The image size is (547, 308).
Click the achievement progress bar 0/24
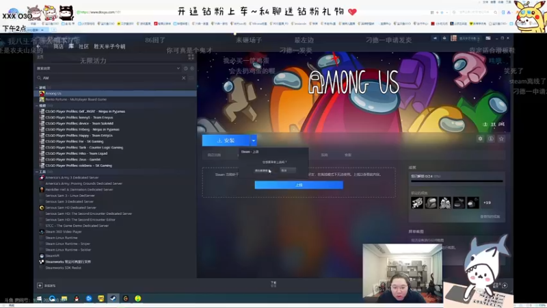pos(457,181)
